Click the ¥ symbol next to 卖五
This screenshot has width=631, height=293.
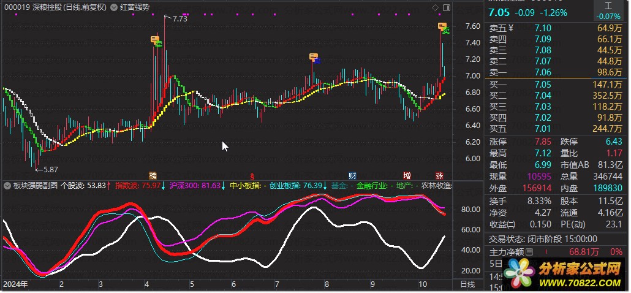(511, 28)
